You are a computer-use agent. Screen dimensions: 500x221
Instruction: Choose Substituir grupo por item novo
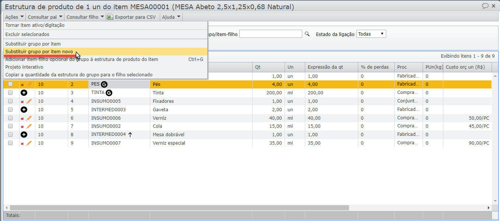click(39, 52)
